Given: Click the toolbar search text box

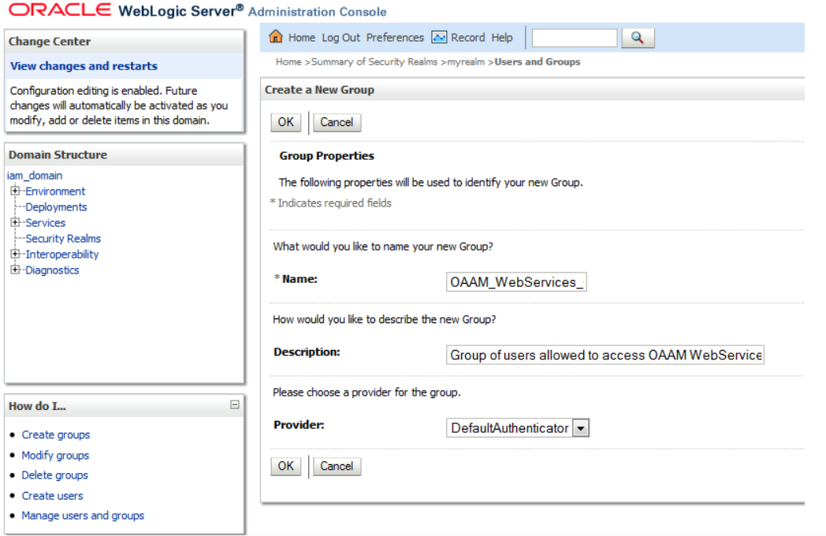Looking at the screenshot, I should 575,38.
